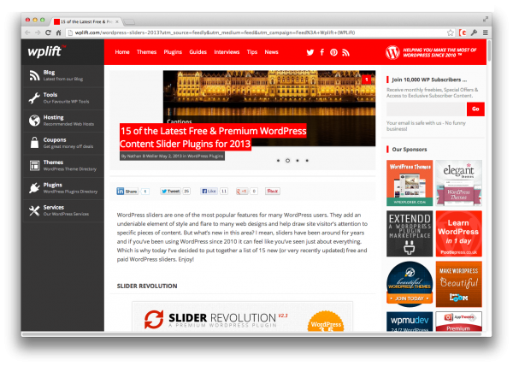Viewport: 513px width, 366px height.
Task: Click the browser forward arrow
Action: [x=38, y=32]
